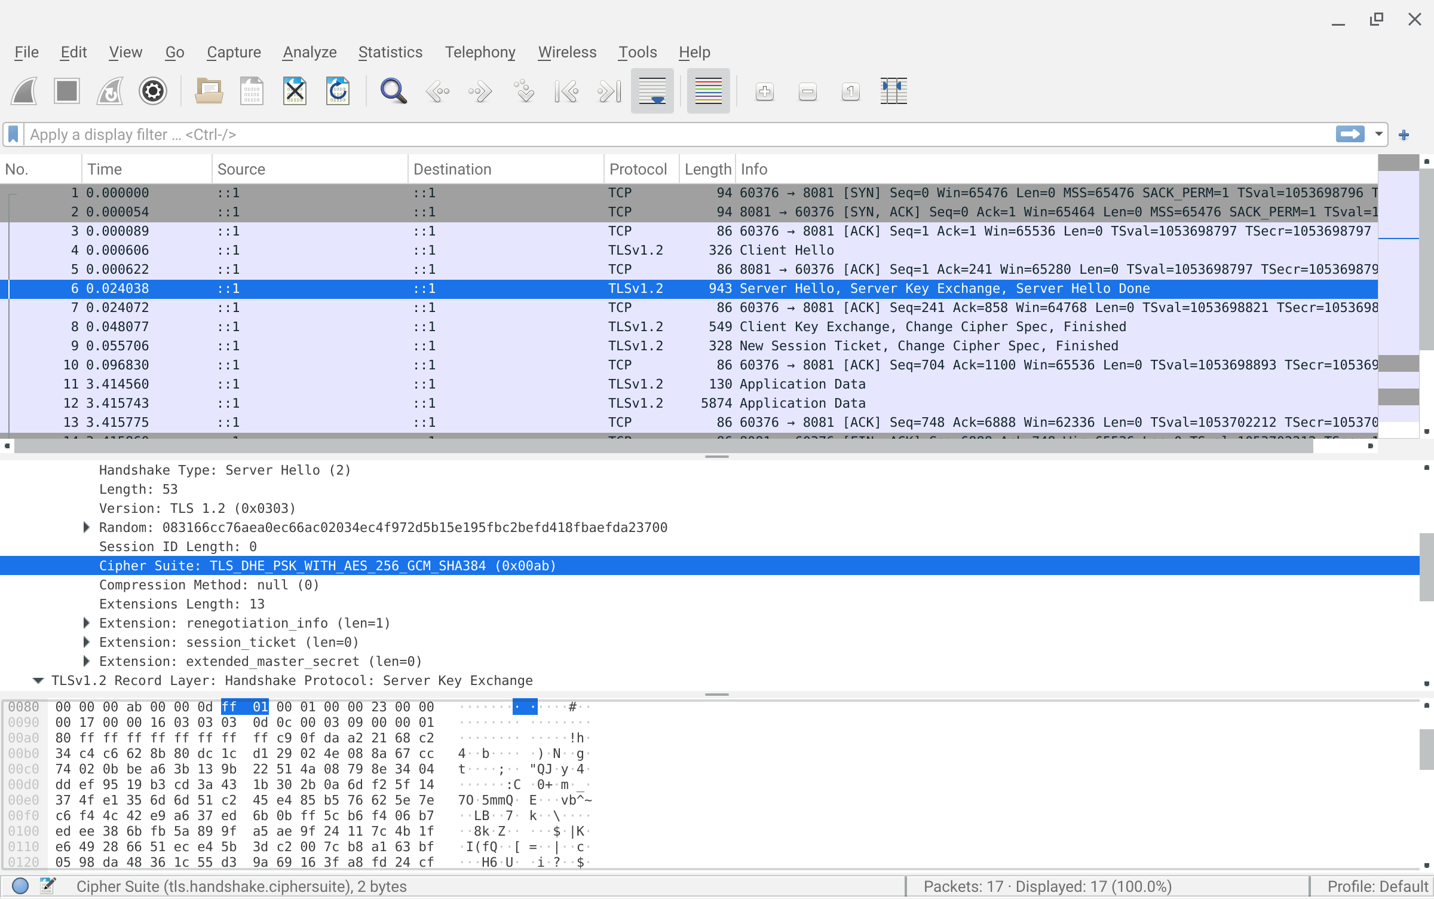Click the Find packet magnifier icon
This screenshot has width=1434, height=899.
[393, 91]
